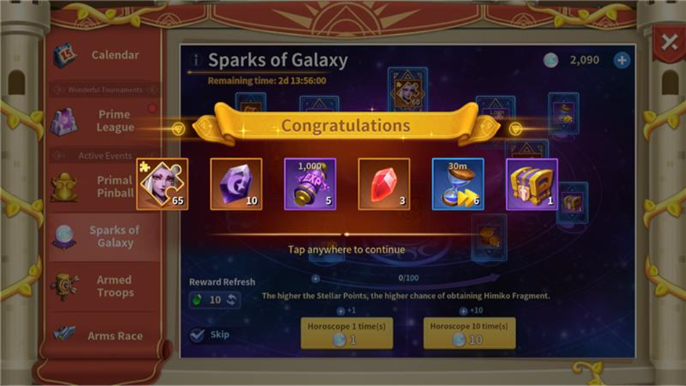Select the Armed Troops event

click(104, 287)
